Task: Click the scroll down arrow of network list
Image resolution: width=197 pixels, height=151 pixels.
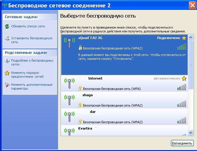Action: [x=191, y=133]
